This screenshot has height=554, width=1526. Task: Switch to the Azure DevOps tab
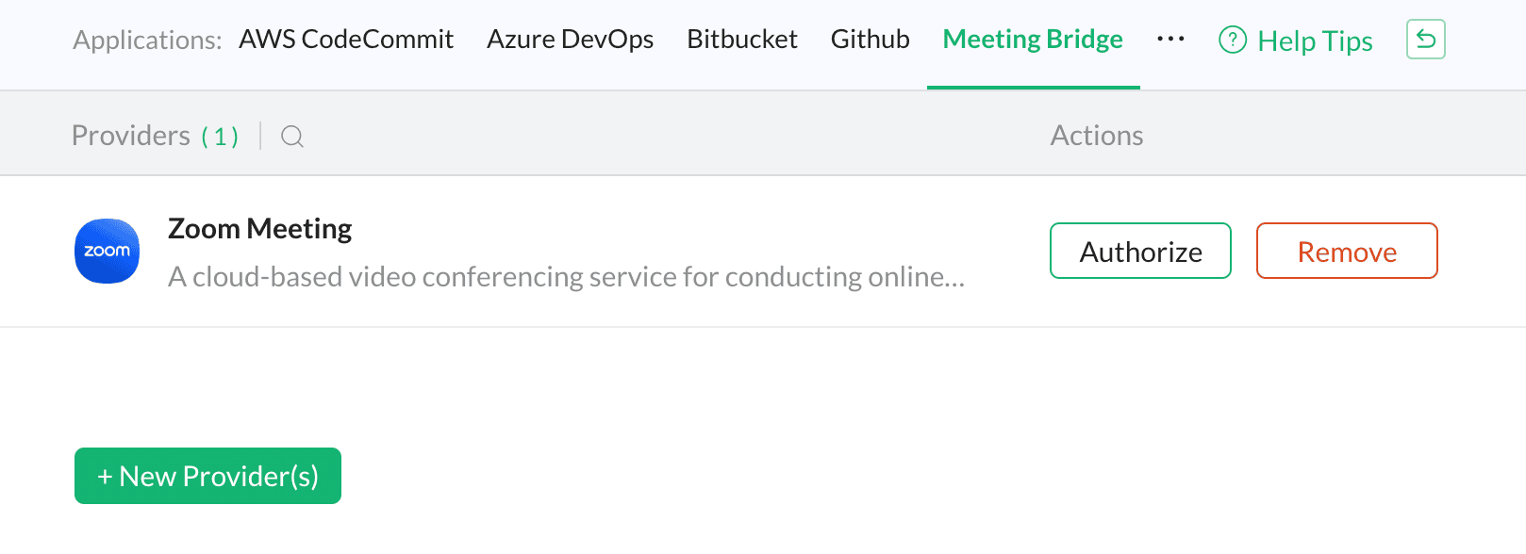[x=571, y=40]
